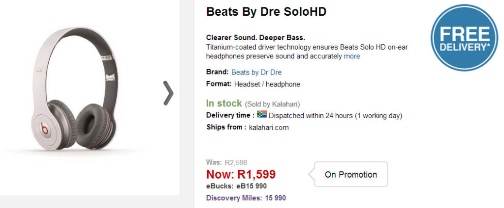Click the On Promotion tag
Screen dimensions: 504x208
point(350,175)
